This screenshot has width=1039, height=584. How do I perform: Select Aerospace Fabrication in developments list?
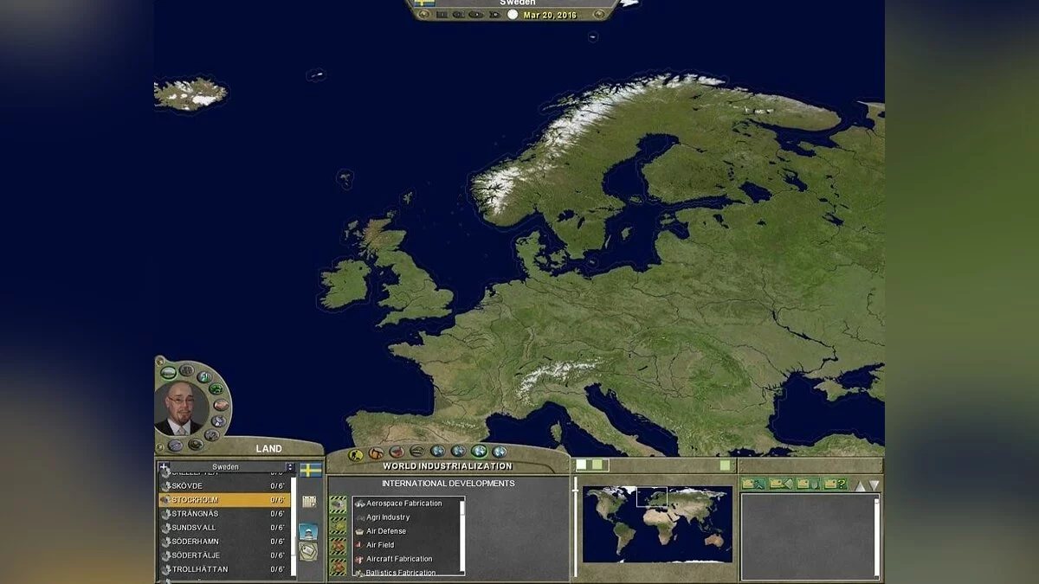(406, 504)
